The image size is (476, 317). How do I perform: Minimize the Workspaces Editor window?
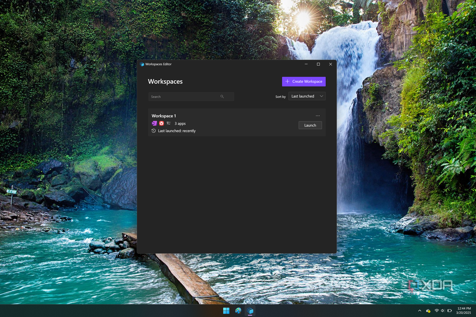tap(306, 64)
